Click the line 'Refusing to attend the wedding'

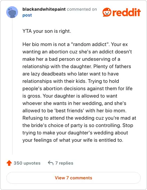point(79,118)
